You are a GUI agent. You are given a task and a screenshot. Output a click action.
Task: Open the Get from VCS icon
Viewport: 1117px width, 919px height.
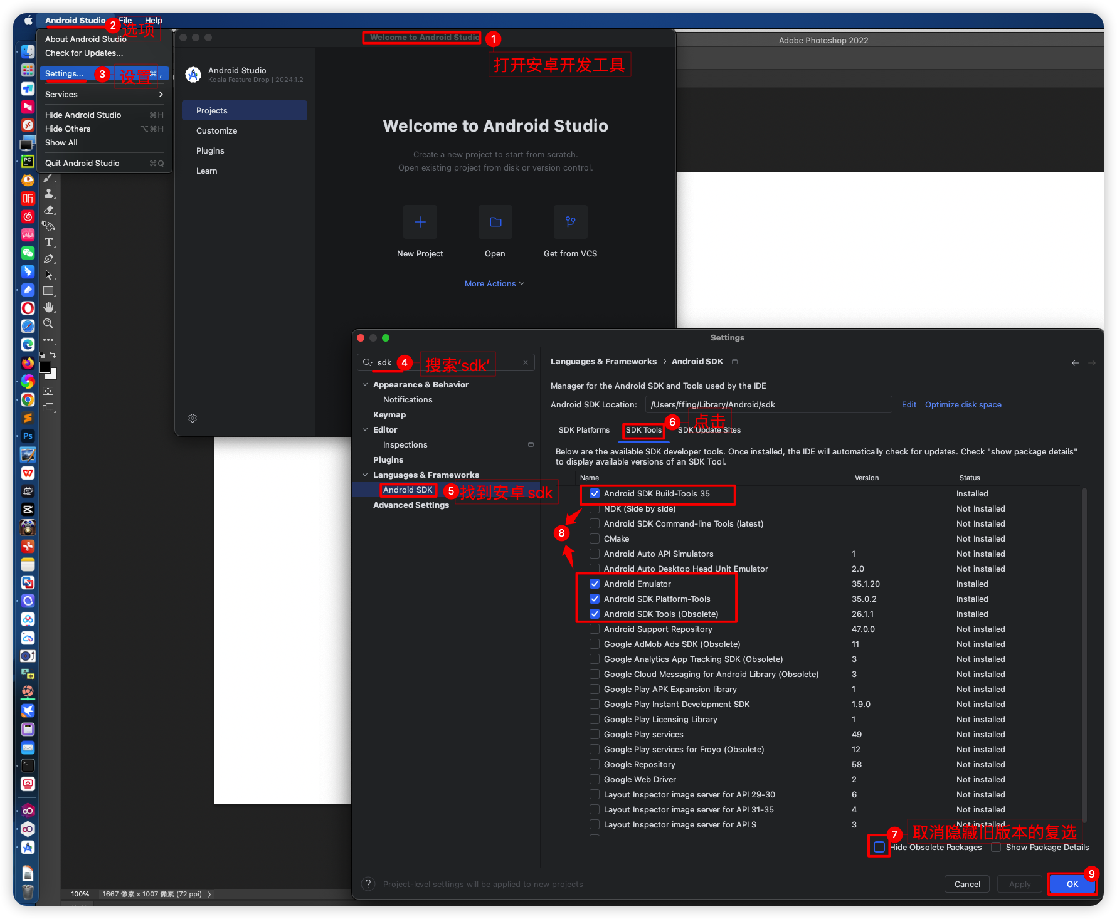(570, 222)
